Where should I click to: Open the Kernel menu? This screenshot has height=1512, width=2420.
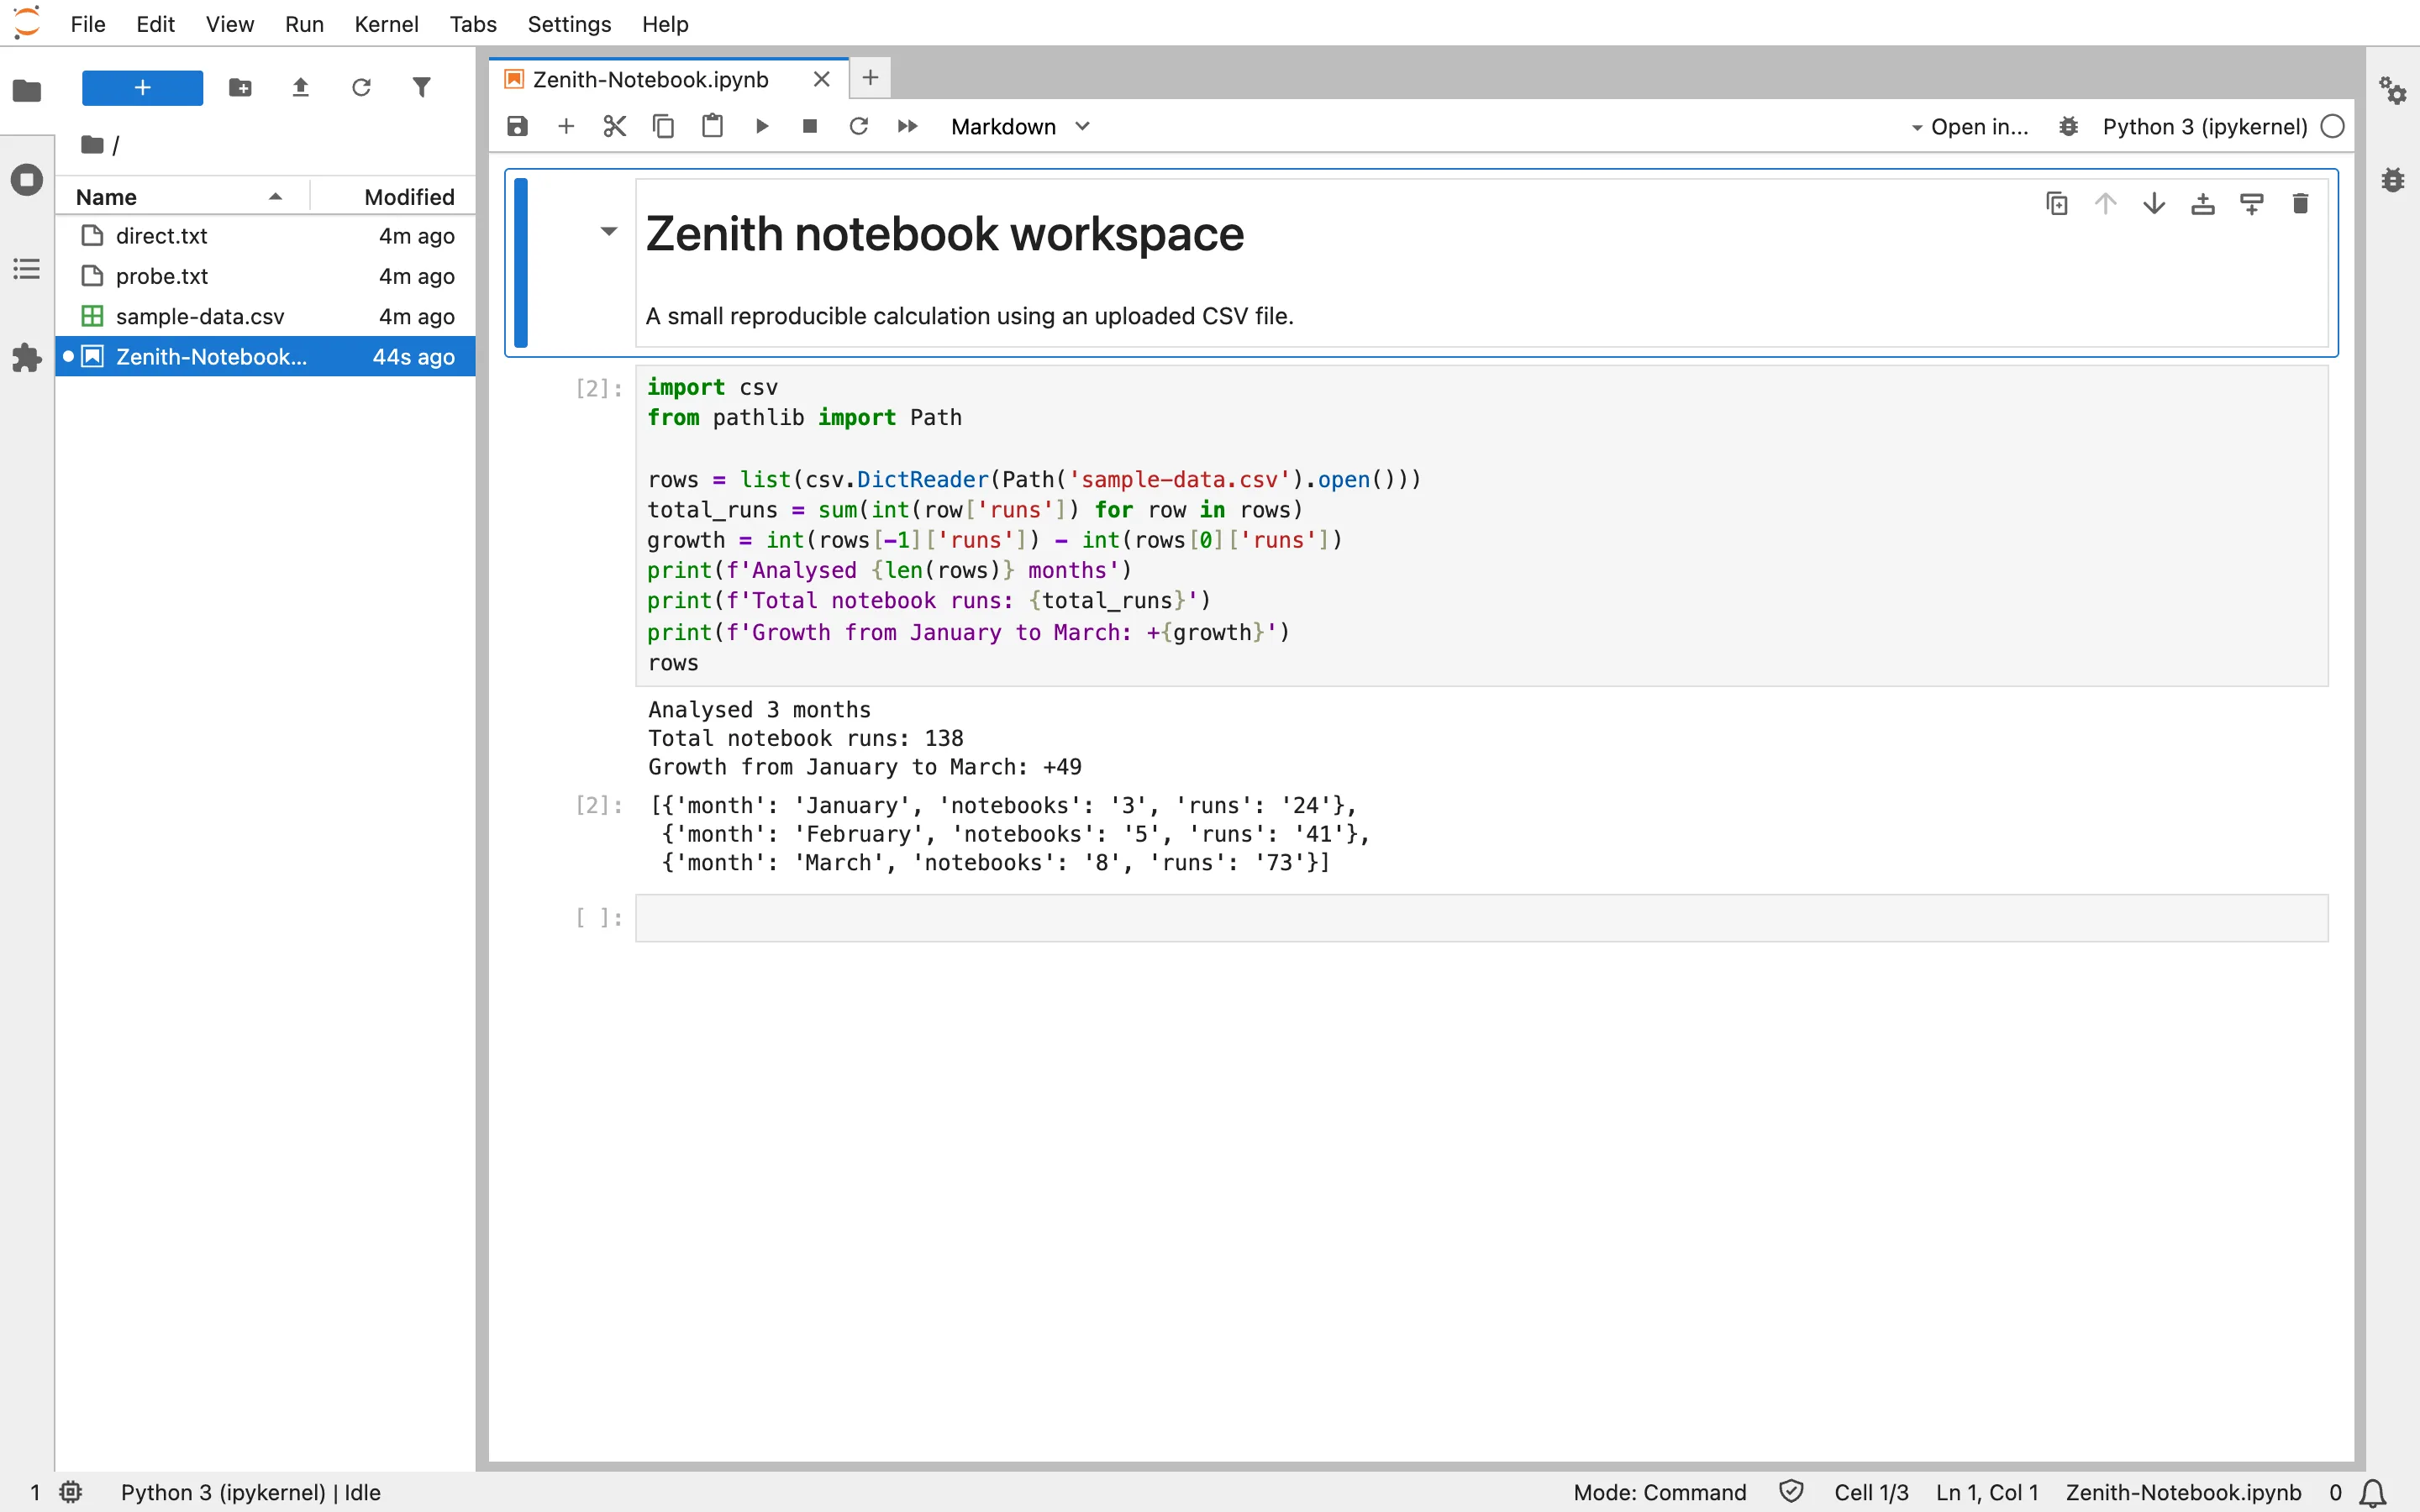[x=386, y=24]
